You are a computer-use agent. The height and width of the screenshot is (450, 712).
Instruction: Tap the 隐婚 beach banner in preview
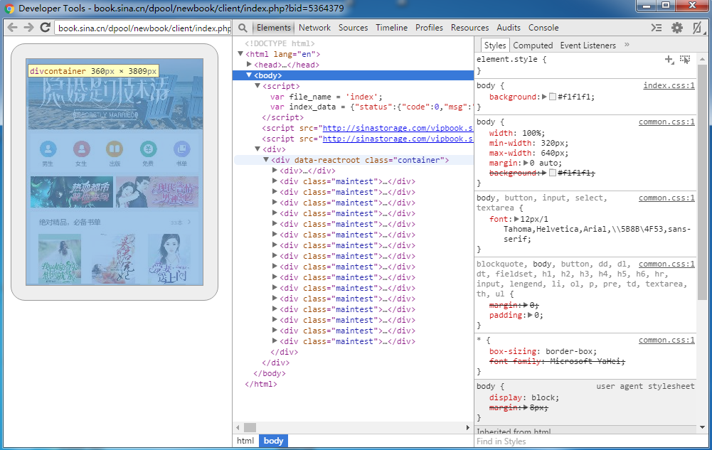[x=115, y=95]
